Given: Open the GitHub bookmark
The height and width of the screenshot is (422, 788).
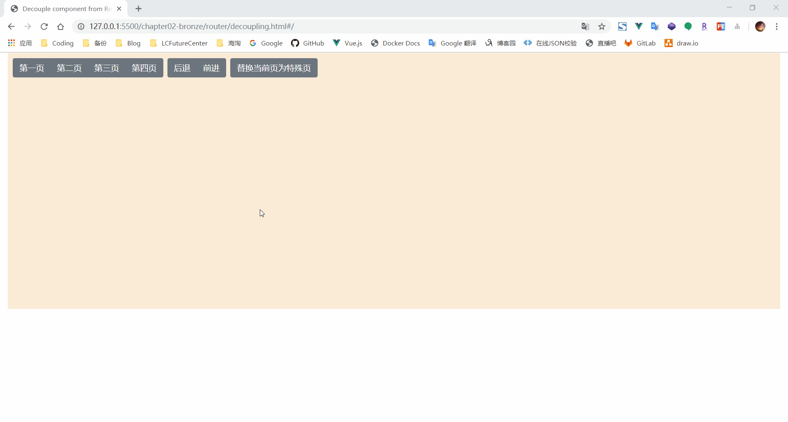Looking at the screenshot, I should [x=308, y=43].
